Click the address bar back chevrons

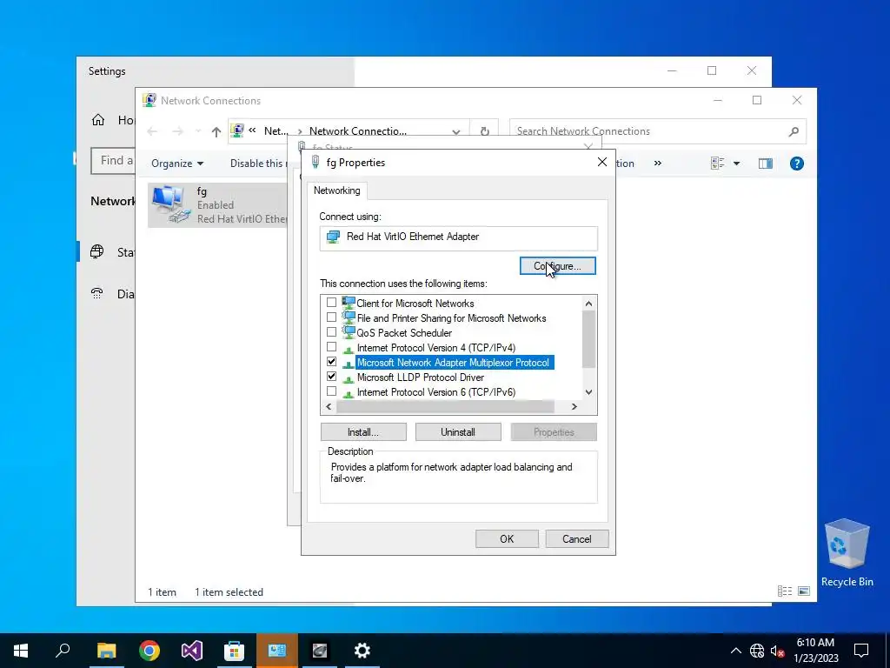(253, 130)
